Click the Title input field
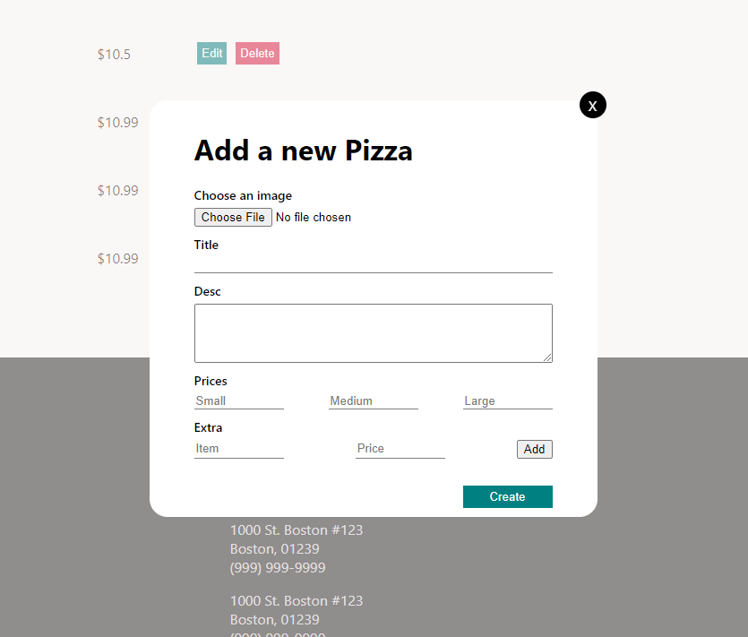Image resolution: width=748 pixels, height=637 pixels. point(373,264)
